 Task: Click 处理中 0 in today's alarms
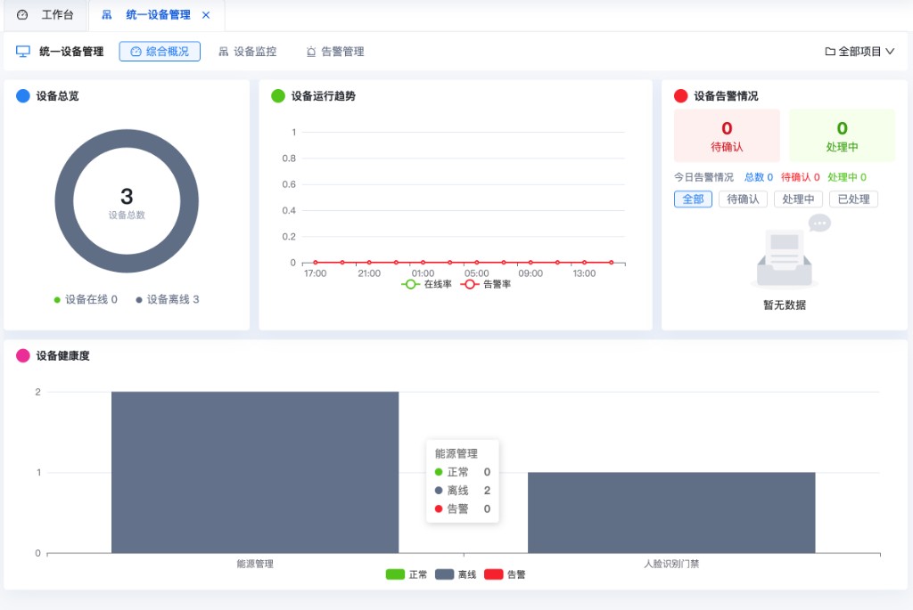click(847, 177)
